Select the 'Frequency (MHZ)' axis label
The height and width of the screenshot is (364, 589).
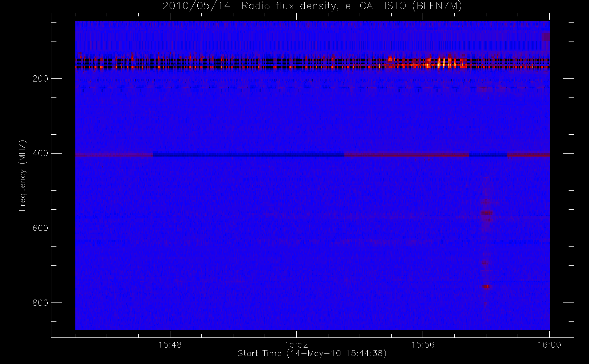[x=23, y=175]
